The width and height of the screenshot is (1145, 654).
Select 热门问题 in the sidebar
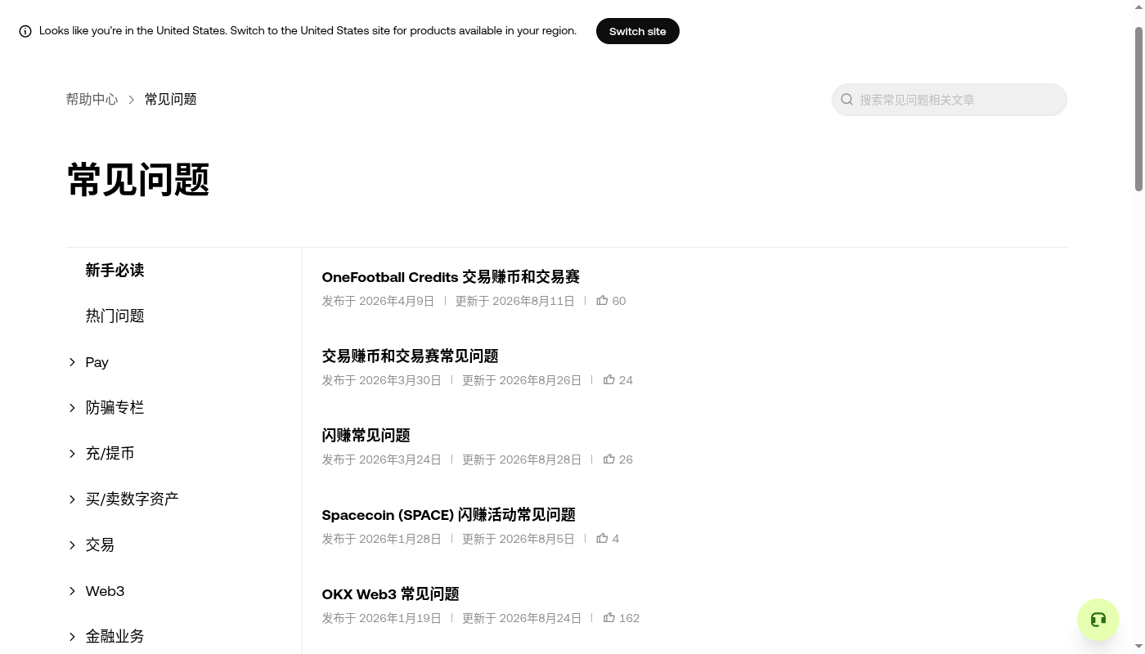pyautogui.click(x=115, y=316)
